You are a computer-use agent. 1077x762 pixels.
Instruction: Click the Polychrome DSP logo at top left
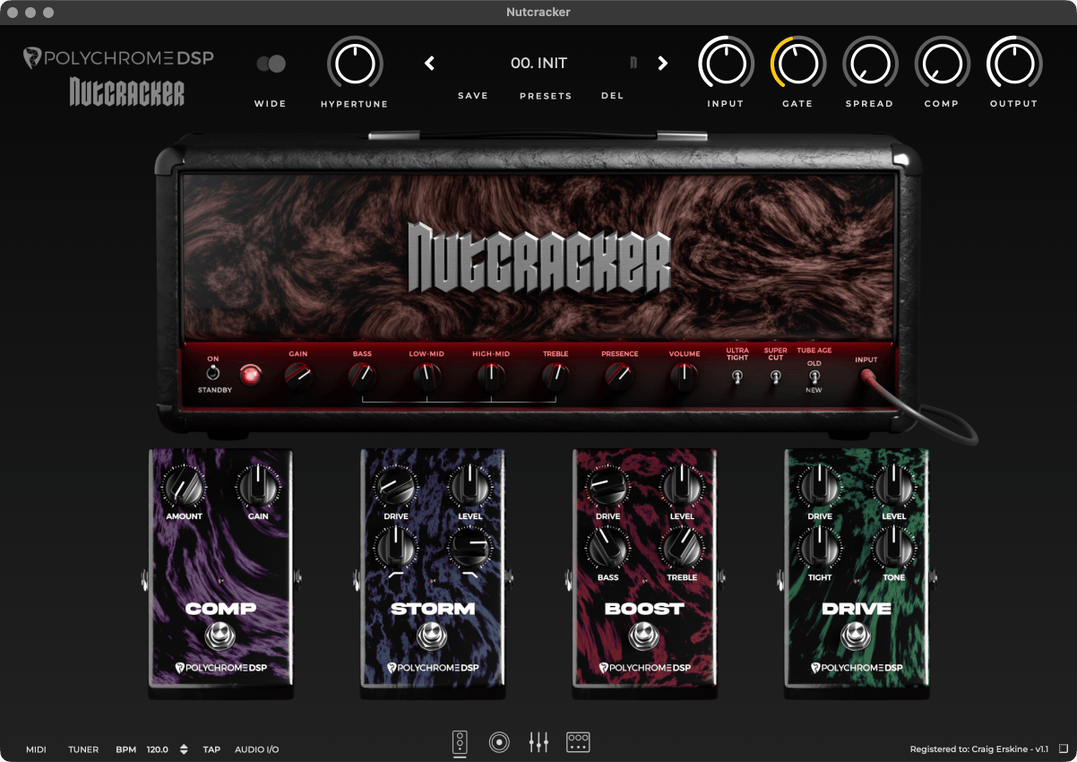point(118,58)
